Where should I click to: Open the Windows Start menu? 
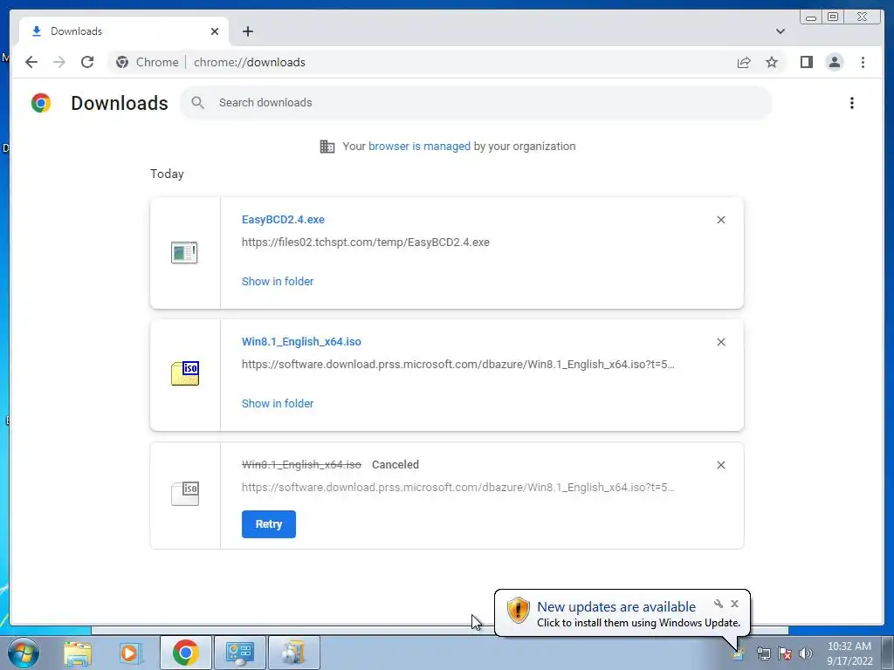(24, 653)
